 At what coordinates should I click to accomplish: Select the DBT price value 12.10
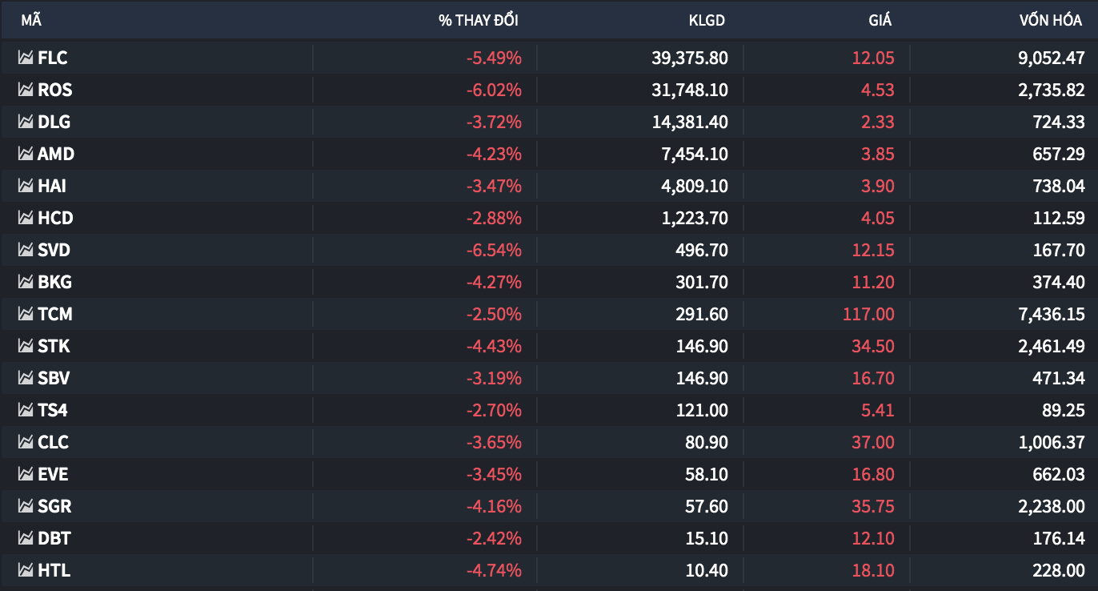873,538
